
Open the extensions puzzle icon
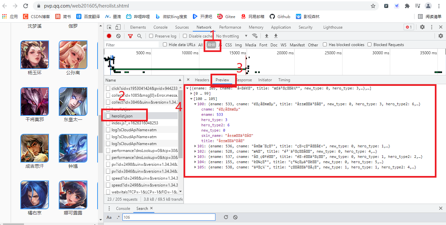[x=407, y=6]
